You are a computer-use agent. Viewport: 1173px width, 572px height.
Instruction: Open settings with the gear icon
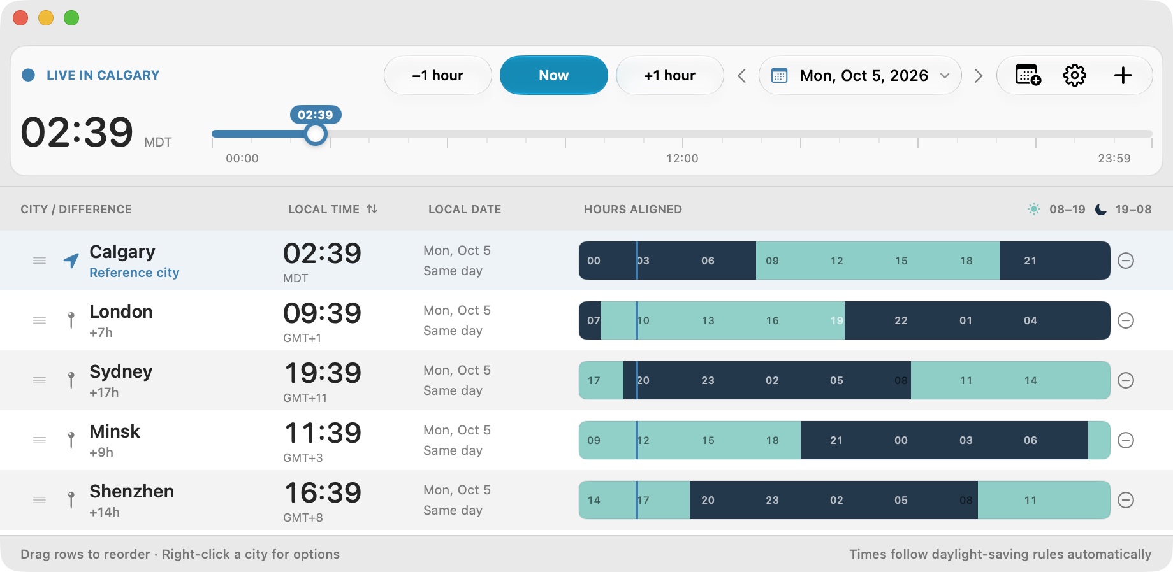coord(1075,75)
